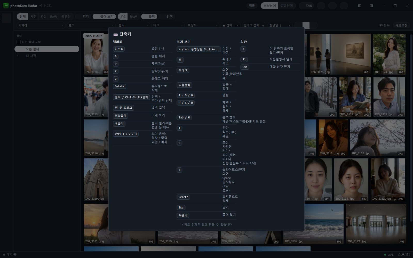
Task: Choose JPG in the JPG/RAW pair beside 묶어 보기
Action: [123, 17]
